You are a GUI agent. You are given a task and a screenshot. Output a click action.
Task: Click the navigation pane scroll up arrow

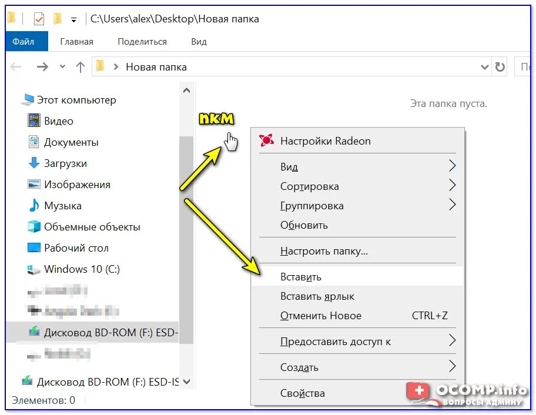click(187, 91)
